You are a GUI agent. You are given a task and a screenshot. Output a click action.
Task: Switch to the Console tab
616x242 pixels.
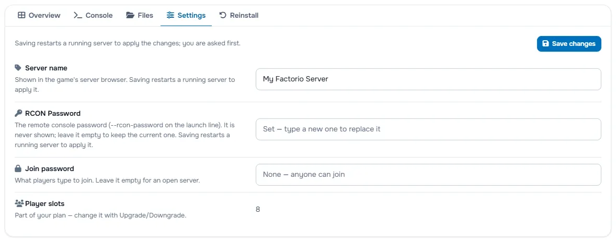[x=93, y=15]
